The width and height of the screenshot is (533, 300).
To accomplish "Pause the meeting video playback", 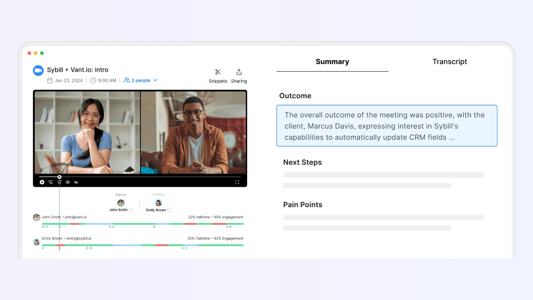I will (42, 182).
